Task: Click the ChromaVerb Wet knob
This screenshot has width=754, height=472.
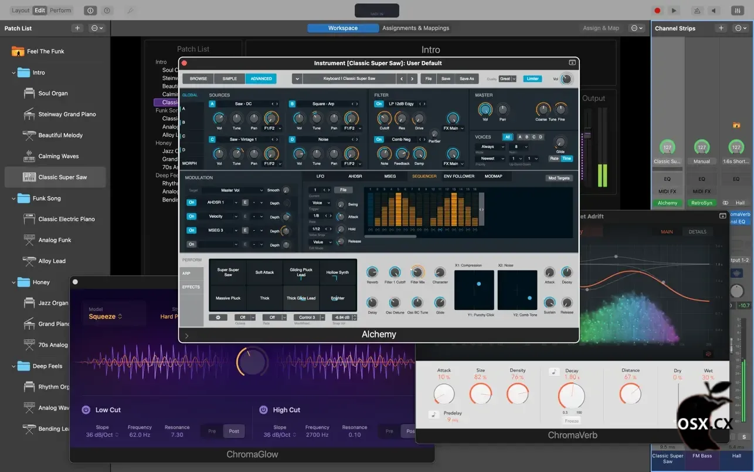Action: [708, 393]
